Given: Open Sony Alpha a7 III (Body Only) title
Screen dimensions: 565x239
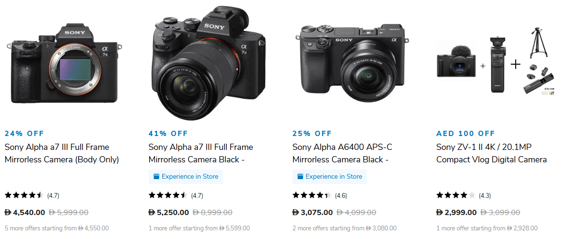Looking at the screenshot, I should pos(62,153).
